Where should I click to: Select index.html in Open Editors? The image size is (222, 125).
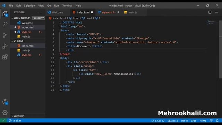point(28,27)
